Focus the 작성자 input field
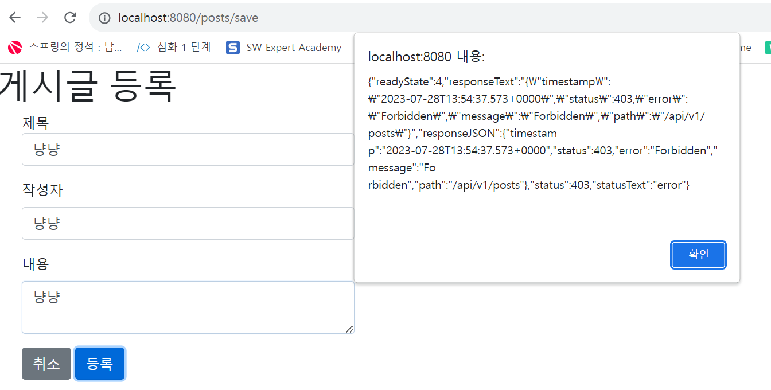 coord(188,223)
